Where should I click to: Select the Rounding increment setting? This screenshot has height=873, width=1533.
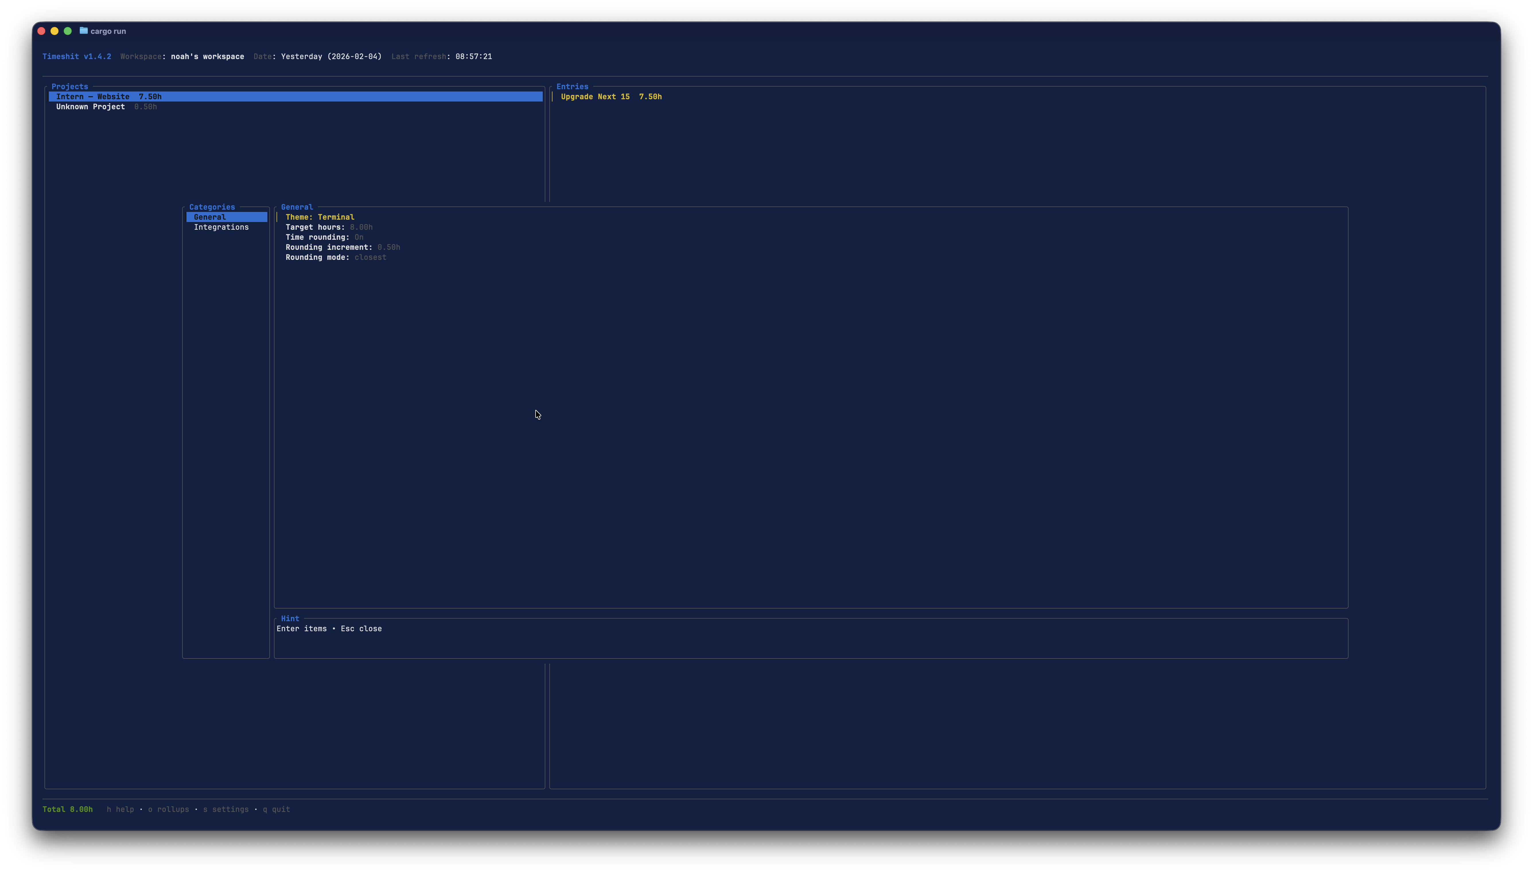[x=342, y=248]
